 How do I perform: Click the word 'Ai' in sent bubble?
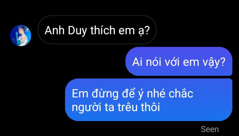point(137,62)
